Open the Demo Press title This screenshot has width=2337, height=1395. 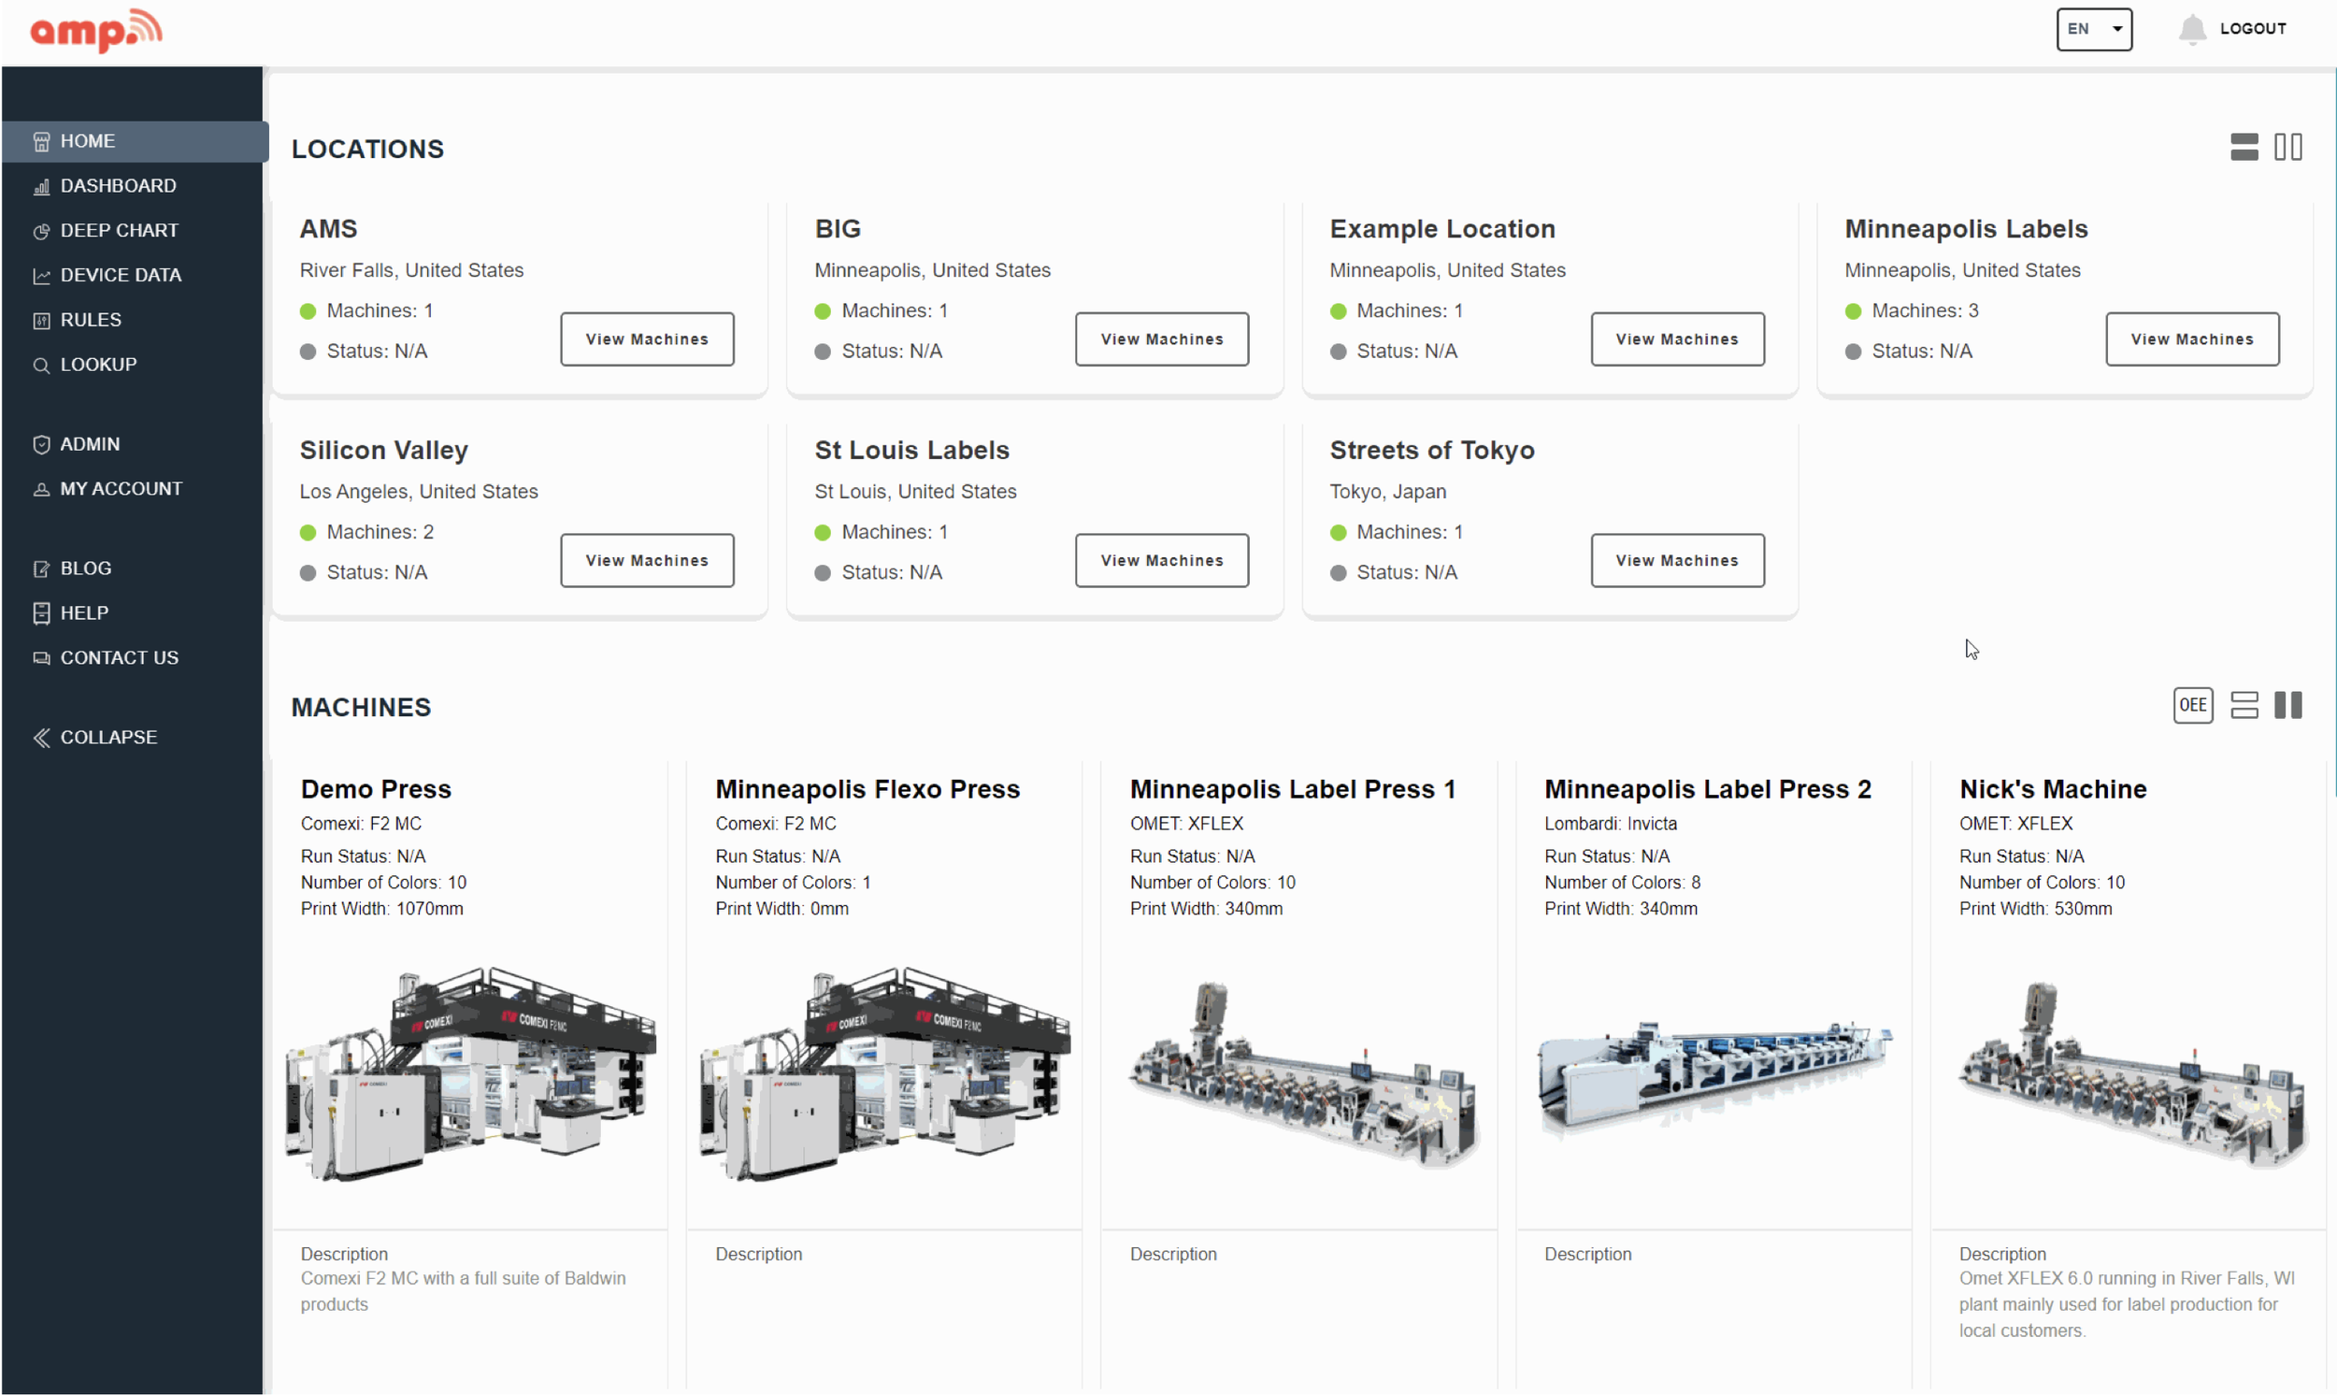coord(376,790)
